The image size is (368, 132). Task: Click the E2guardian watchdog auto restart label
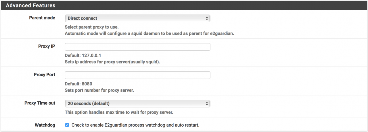135,125
